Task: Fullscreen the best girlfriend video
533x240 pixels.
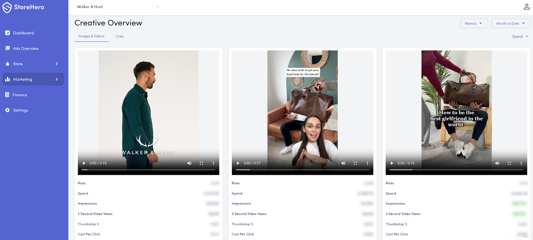Action: click(x=509, y=163)
